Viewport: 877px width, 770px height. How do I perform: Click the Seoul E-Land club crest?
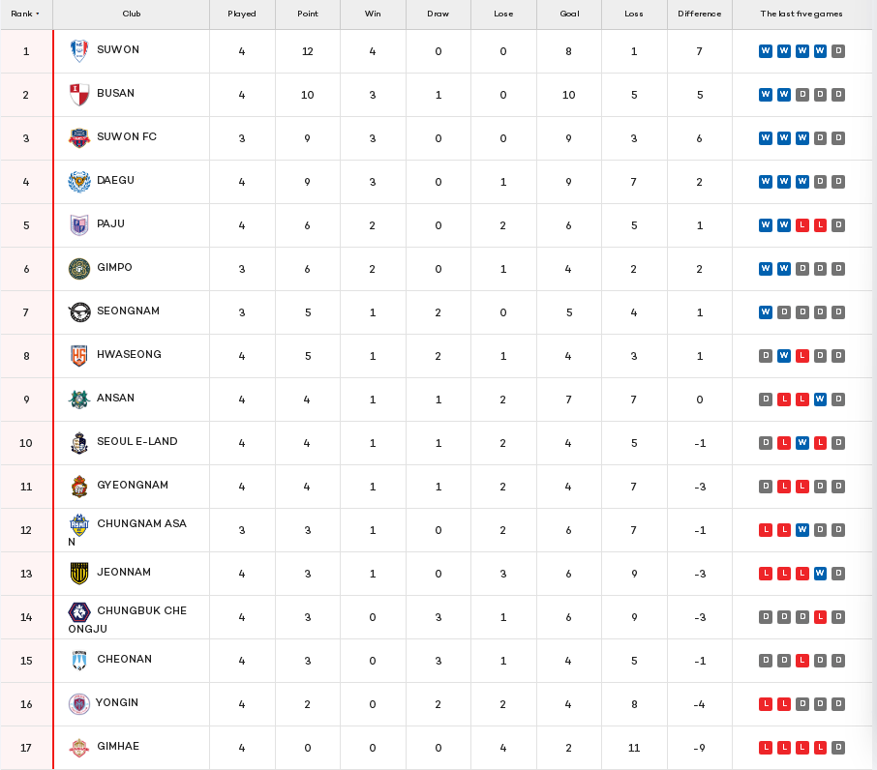click(x=79, y=443)
